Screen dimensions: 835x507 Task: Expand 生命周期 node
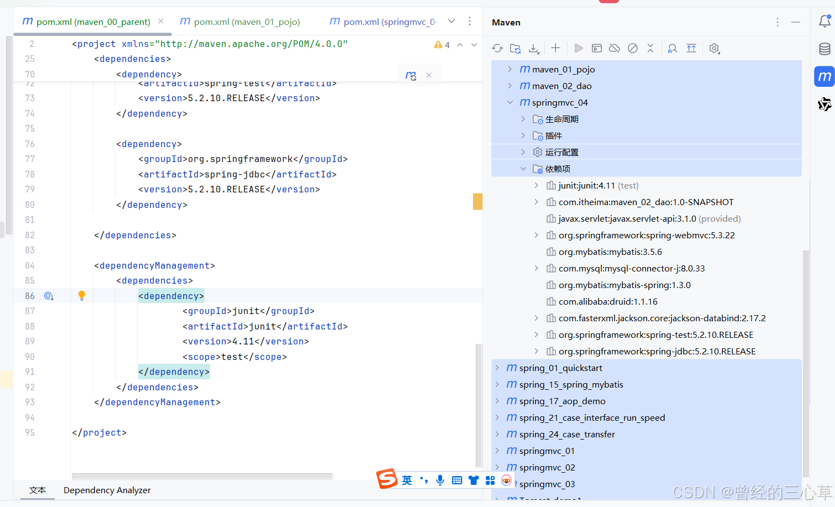(x=523, y=119)
